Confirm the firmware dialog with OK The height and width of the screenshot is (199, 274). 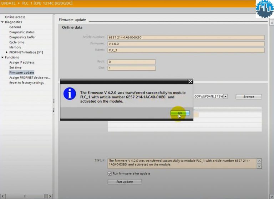coord(180,113)
